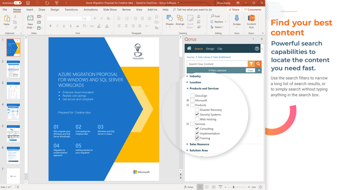
Task: Click the Share button
Action: (234, 9)
